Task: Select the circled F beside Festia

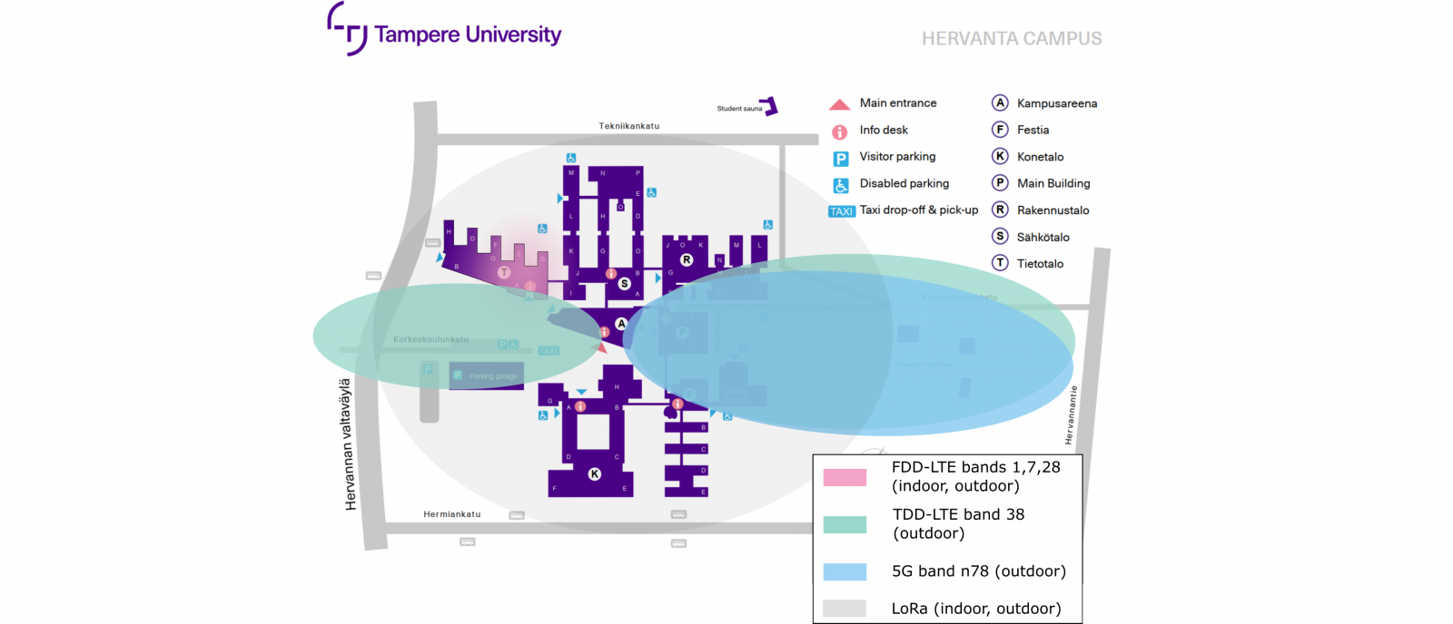Action: click(1000, 130)
